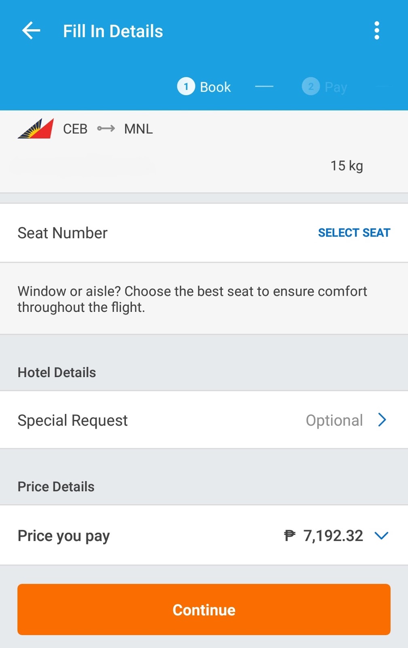Expand the price breakdown chevron
The image size is (408, 648).
[x=381, y=535]
